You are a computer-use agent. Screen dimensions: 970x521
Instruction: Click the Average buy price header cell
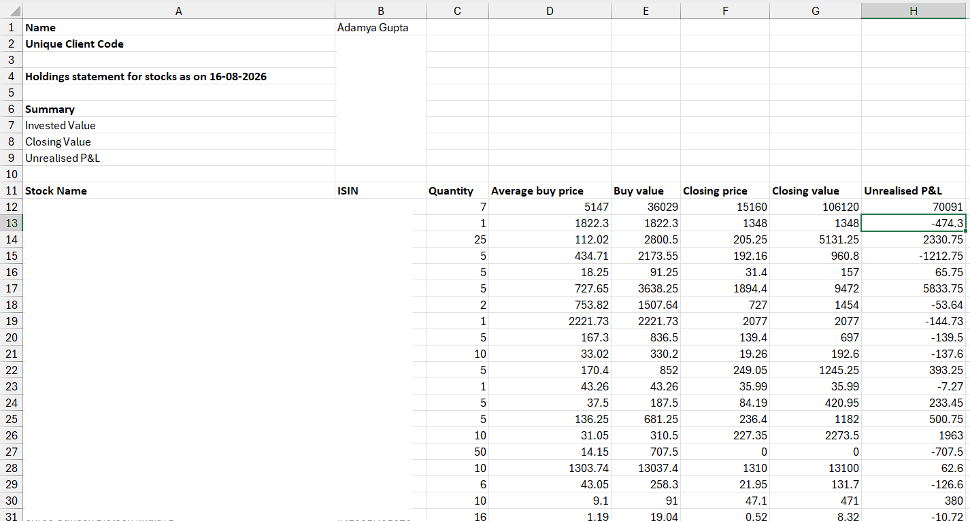[550, 191]
